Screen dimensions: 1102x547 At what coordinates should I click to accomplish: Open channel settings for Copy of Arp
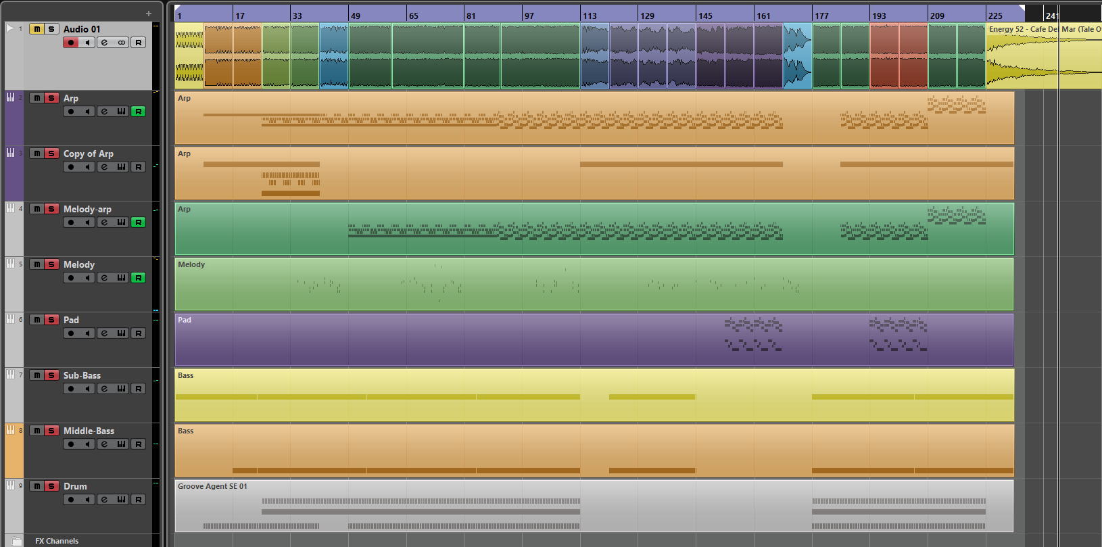(x=104, y=167)
